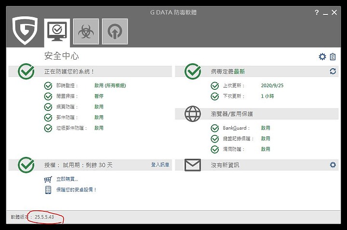Click check icon next to 閒置掃描
Screen dimensions: 347x230
48,96
